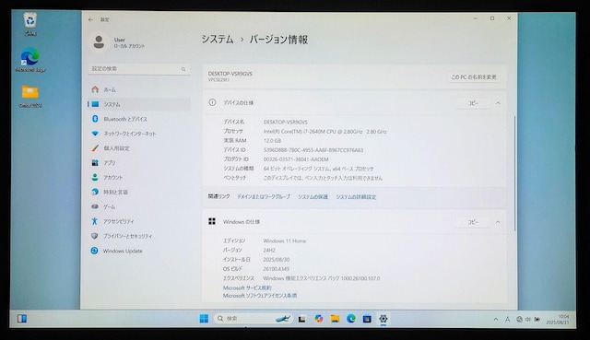This screenshot has width=590, height=340.
Task: Click the アクセシビリティ figure icon
Action: [x=95, y=221]
